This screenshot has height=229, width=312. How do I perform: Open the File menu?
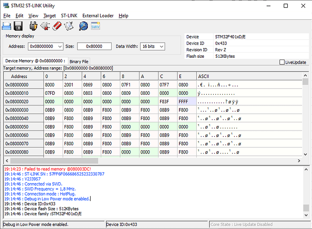(x=7, y=16)
